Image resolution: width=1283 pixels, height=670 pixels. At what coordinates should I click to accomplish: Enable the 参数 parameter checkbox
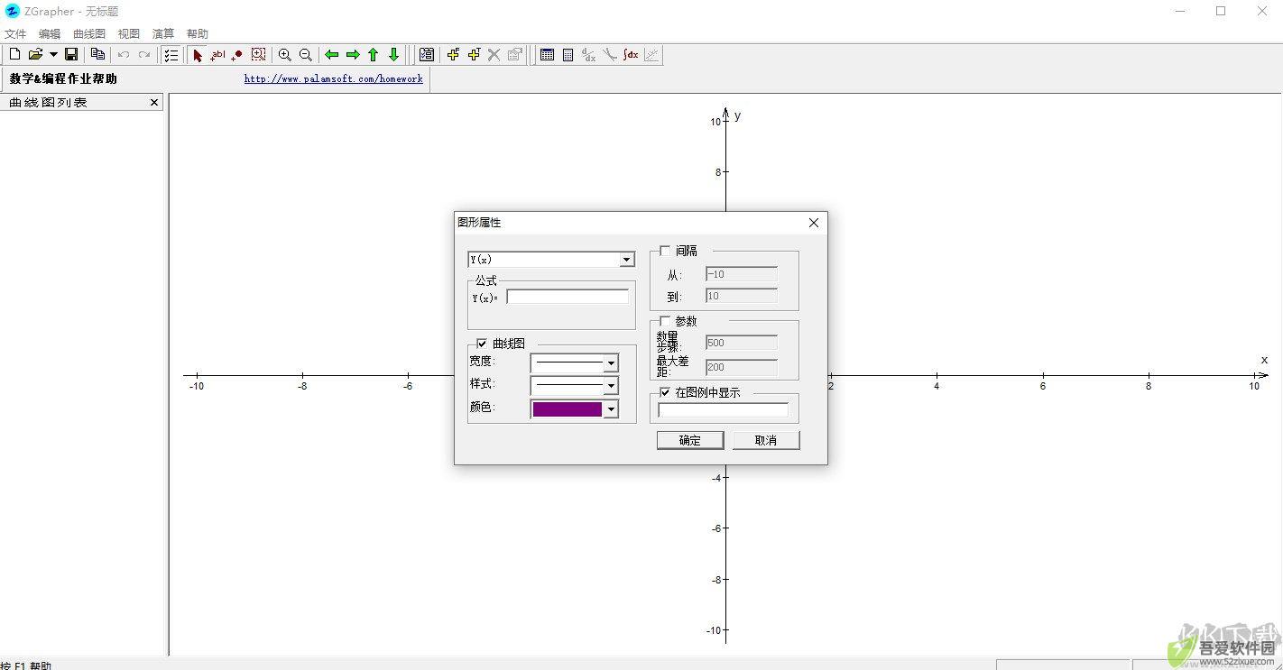click(665, 321)
